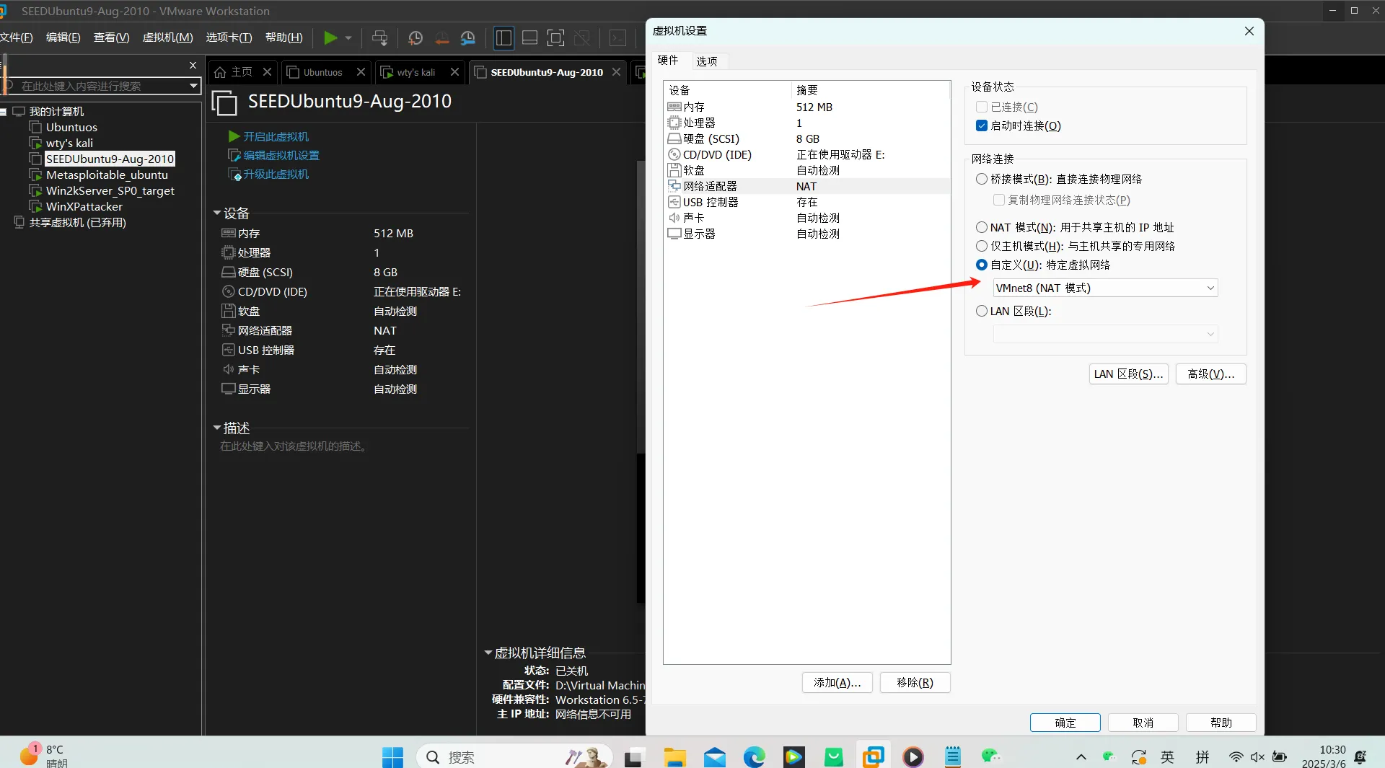Select 显示器 monitor icon in settings list
Viewport: 1385px width, 768px height.
pos(674,234)
